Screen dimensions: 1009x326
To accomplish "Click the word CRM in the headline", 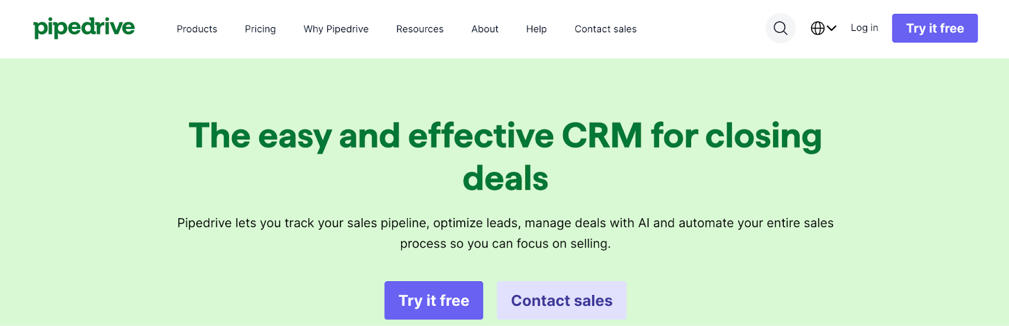I will tap(602, 136).
